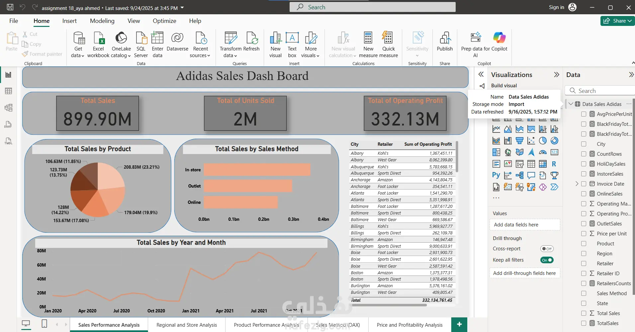Open the DAX query view in sidebar
The width and height of the screenshot is (635, 332).
pos(8,124)
